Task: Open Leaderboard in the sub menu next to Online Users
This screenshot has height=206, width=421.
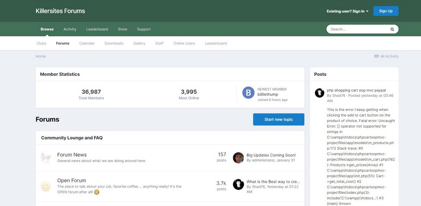Action: (x=216, y=43)
